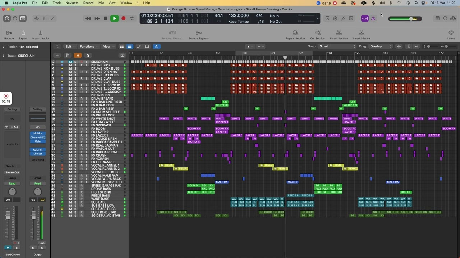The height and width of the screenshot is (258, 460).
Task: Open the Mixer from the control bar
Action: point(45,18)
